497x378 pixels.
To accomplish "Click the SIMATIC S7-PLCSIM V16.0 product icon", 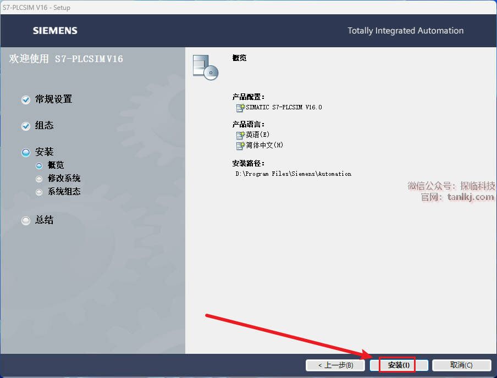I will tap(241, 108).
